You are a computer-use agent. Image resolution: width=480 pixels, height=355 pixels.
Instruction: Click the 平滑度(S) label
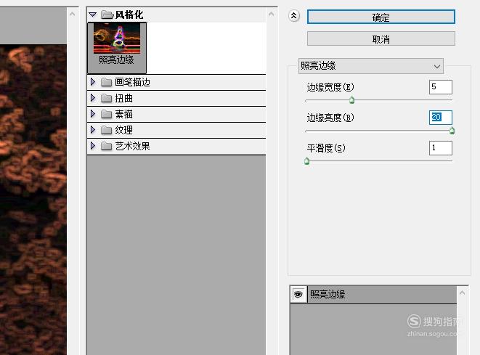pyautogui.click(x=326, y=148)
